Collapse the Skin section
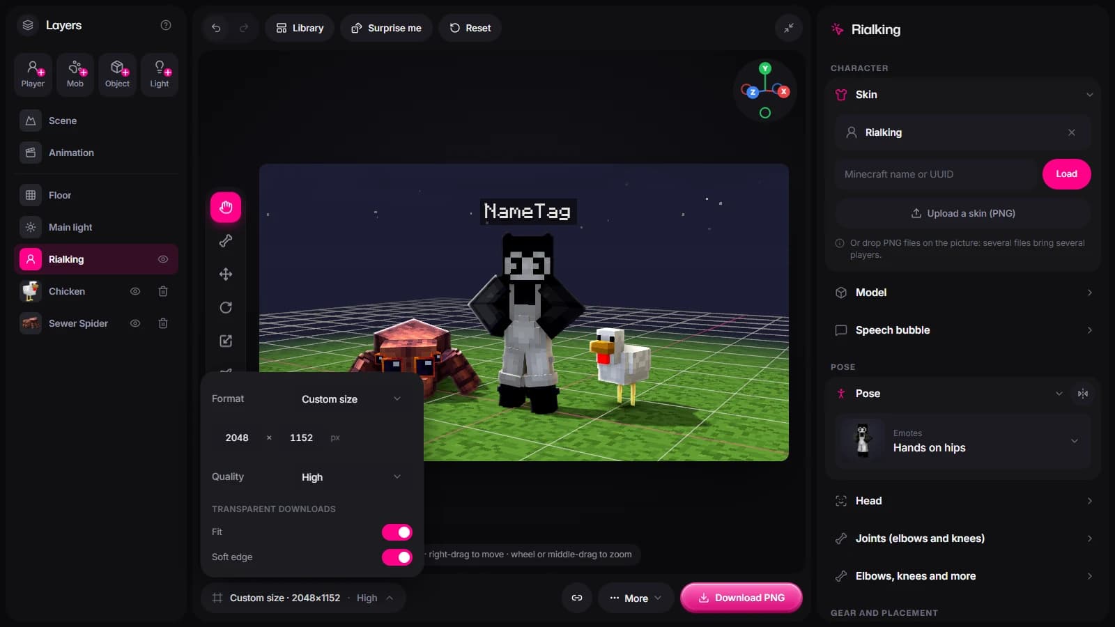 [963, 95]
